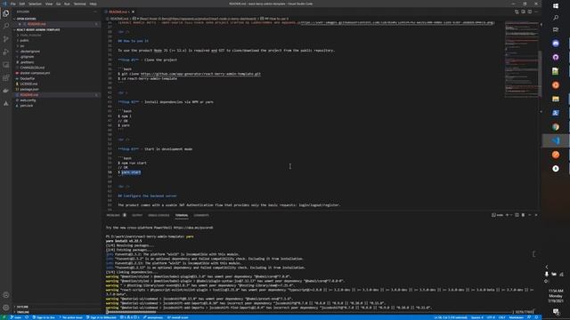The image size is (570, 320).
Task: Open .dockerignore file in explorer
Action: click(29, 52)
